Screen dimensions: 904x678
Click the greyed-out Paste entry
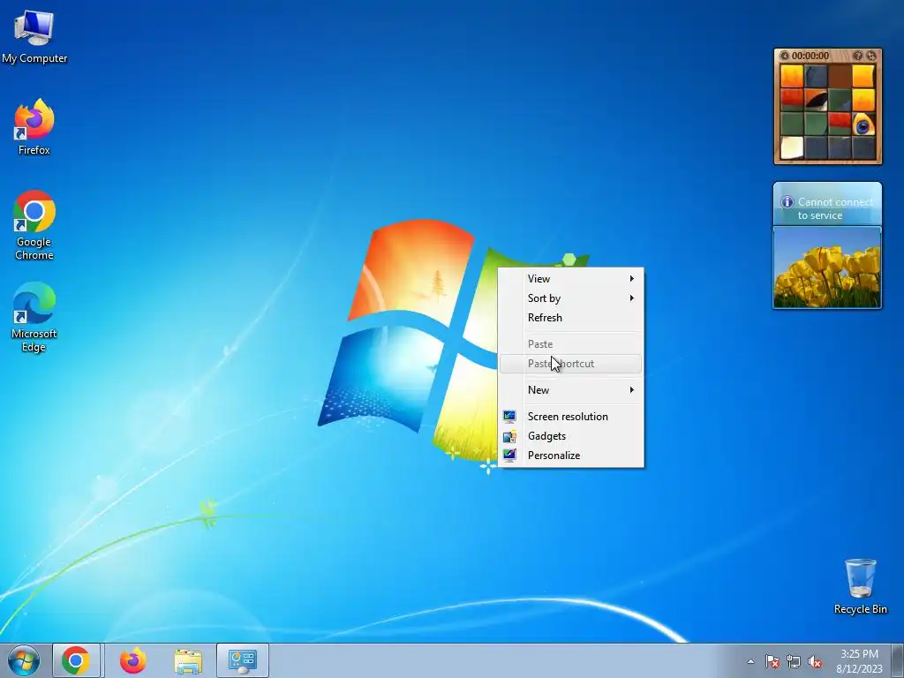coord(571,344)
